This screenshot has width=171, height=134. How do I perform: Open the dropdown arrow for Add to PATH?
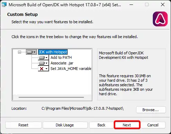[x=46, y=57]
